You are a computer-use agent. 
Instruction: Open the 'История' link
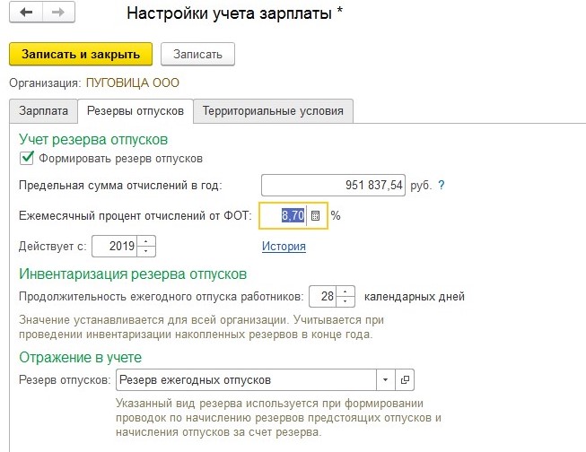(284, 246)
